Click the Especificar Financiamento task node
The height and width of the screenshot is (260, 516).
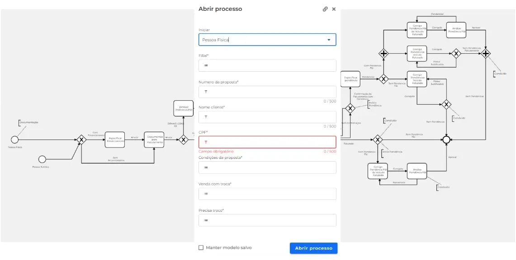(115, 140)
